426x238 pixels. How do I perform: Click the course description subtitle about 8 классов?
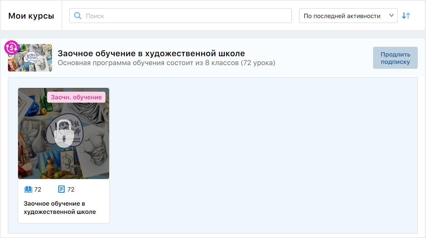[166, 63]
